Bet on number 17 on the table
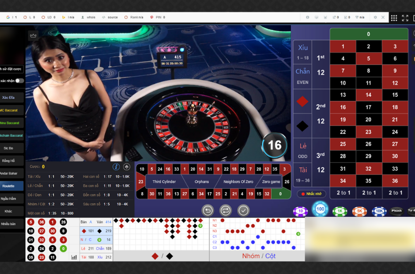This screenshot has width=415, height=274. pos(368,107)
